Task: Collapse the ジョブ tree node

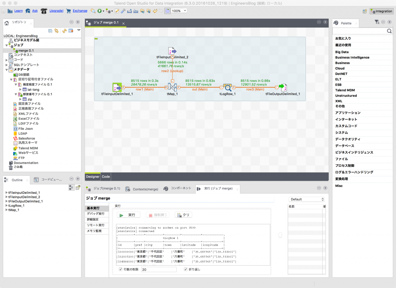Action: [7, 46]
